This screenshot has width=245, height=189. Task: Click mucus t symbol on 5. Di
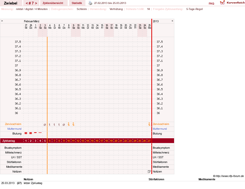pyautogui.click(x=54, y=124)
